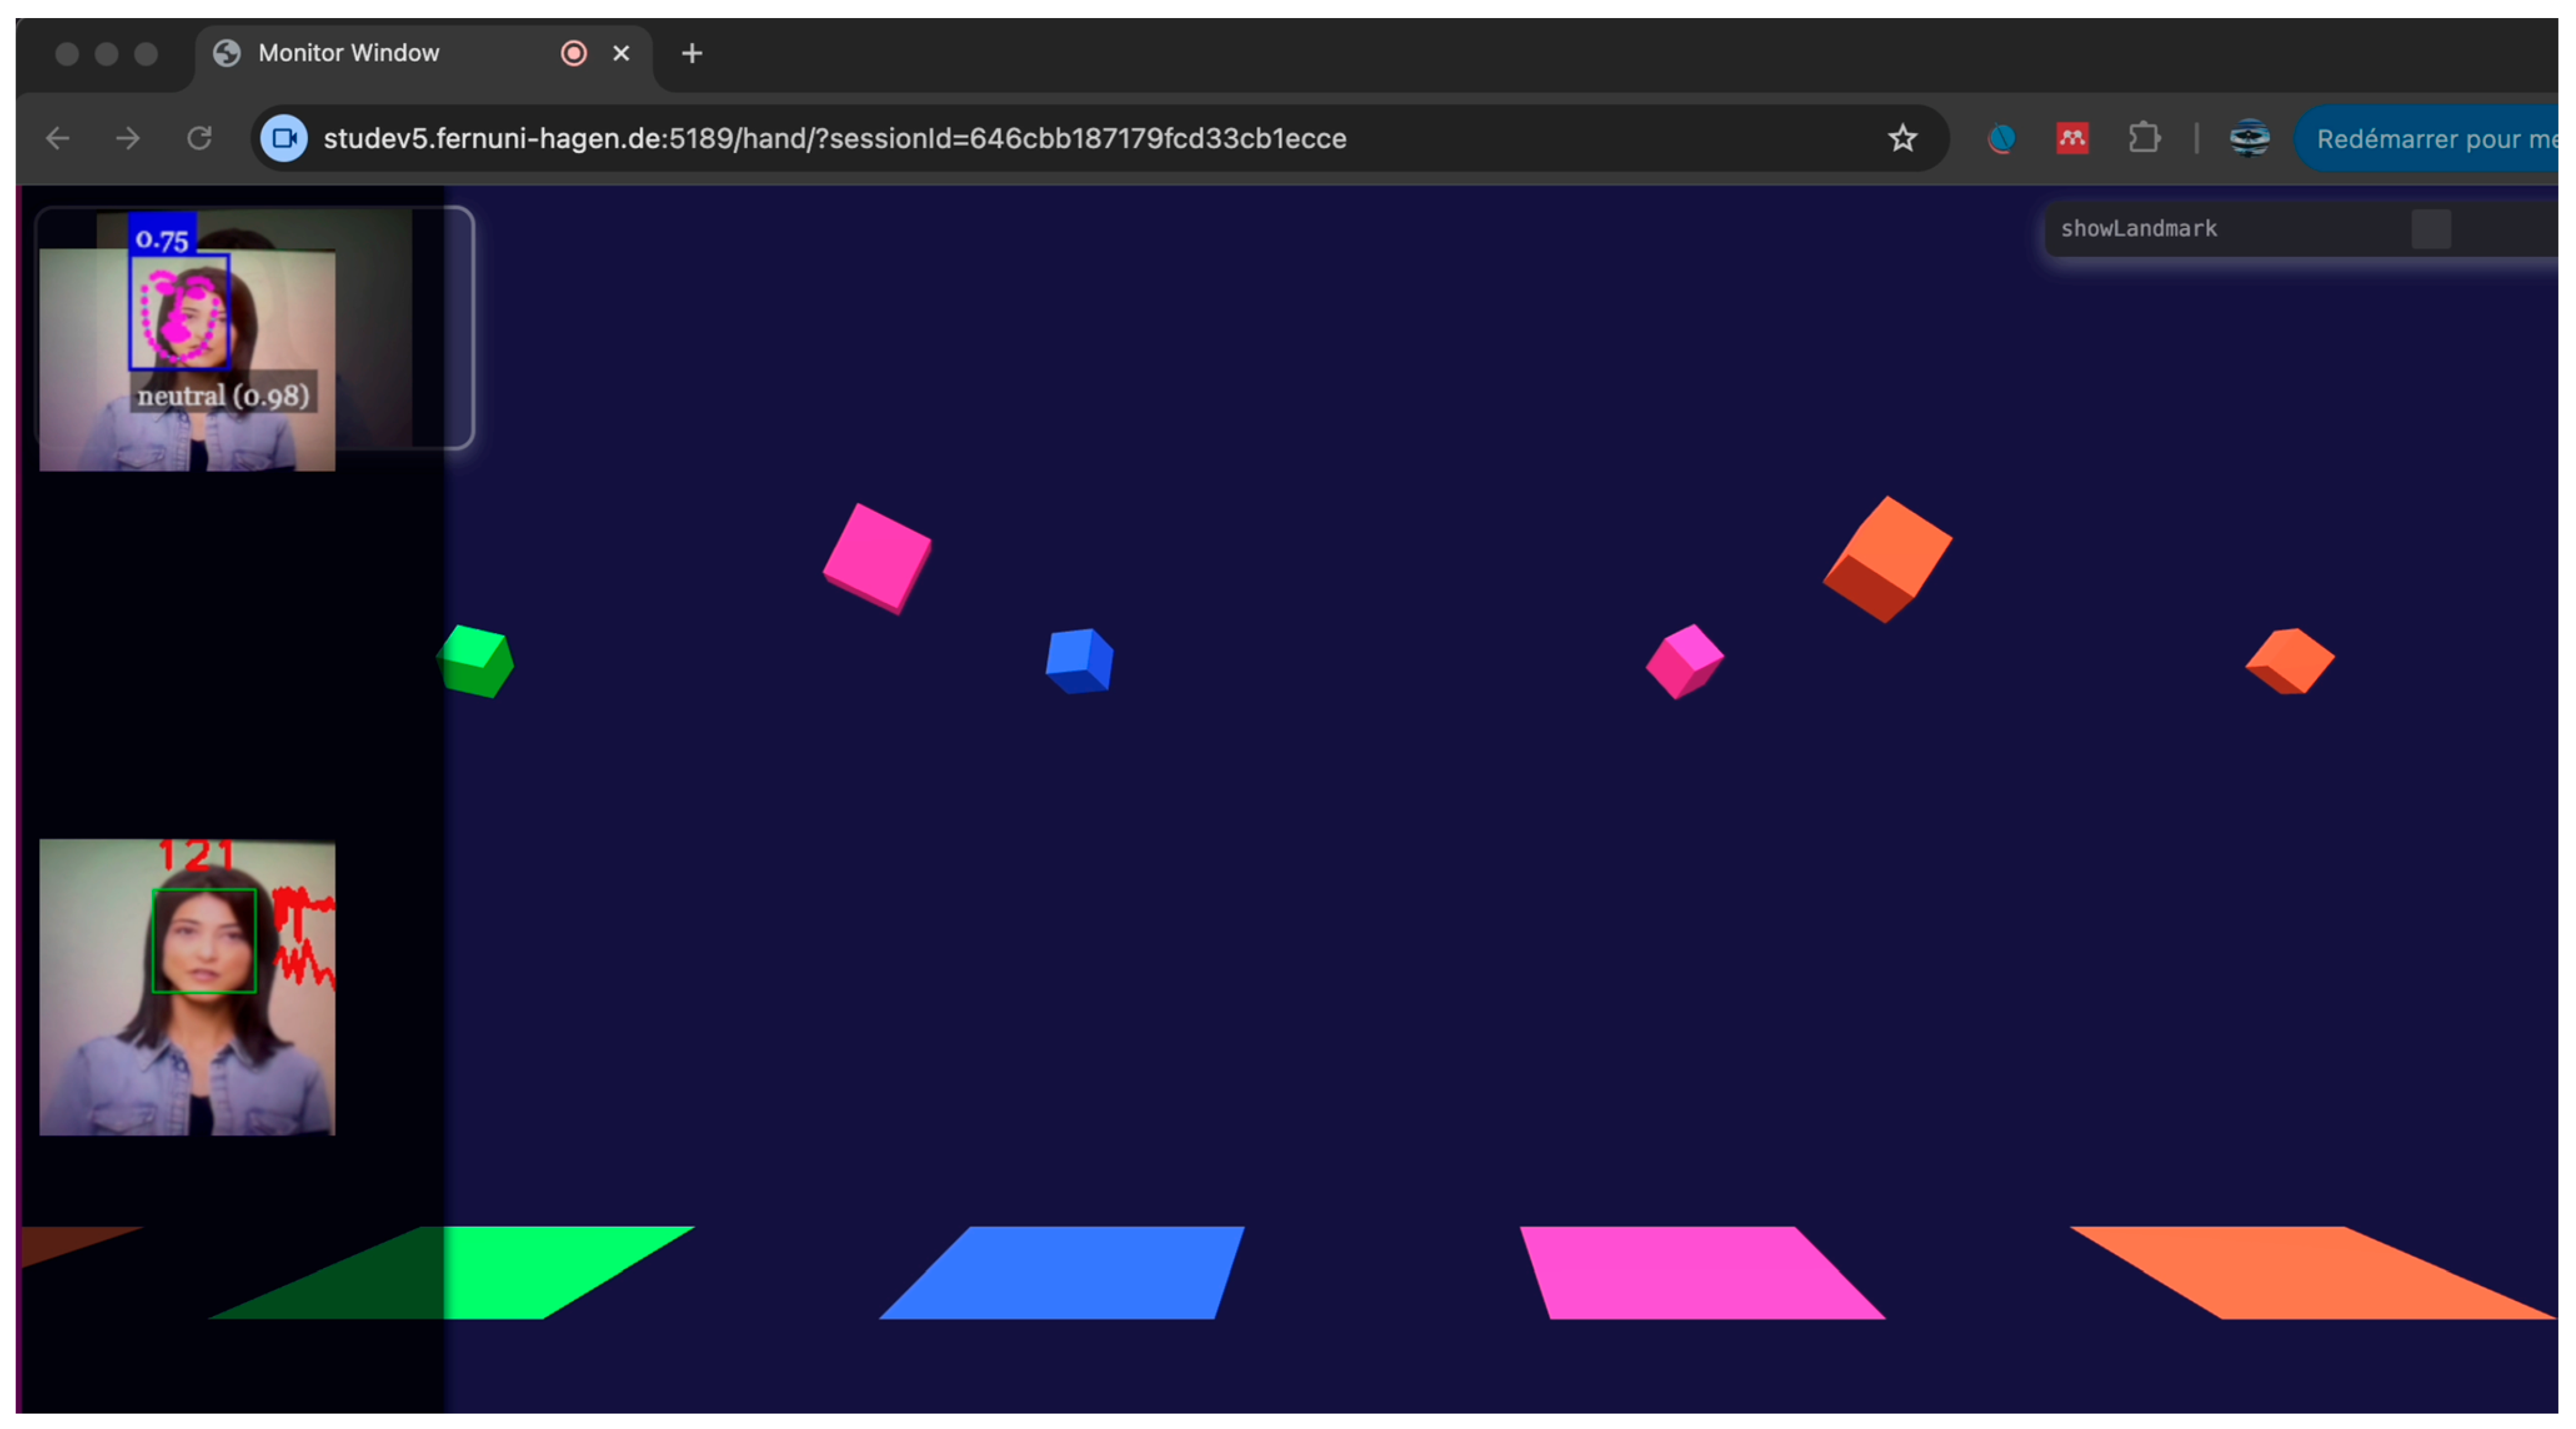This screenshot has height=1429, width=2576.
Task: Reload the current page
Action: [x=200, y=138]
